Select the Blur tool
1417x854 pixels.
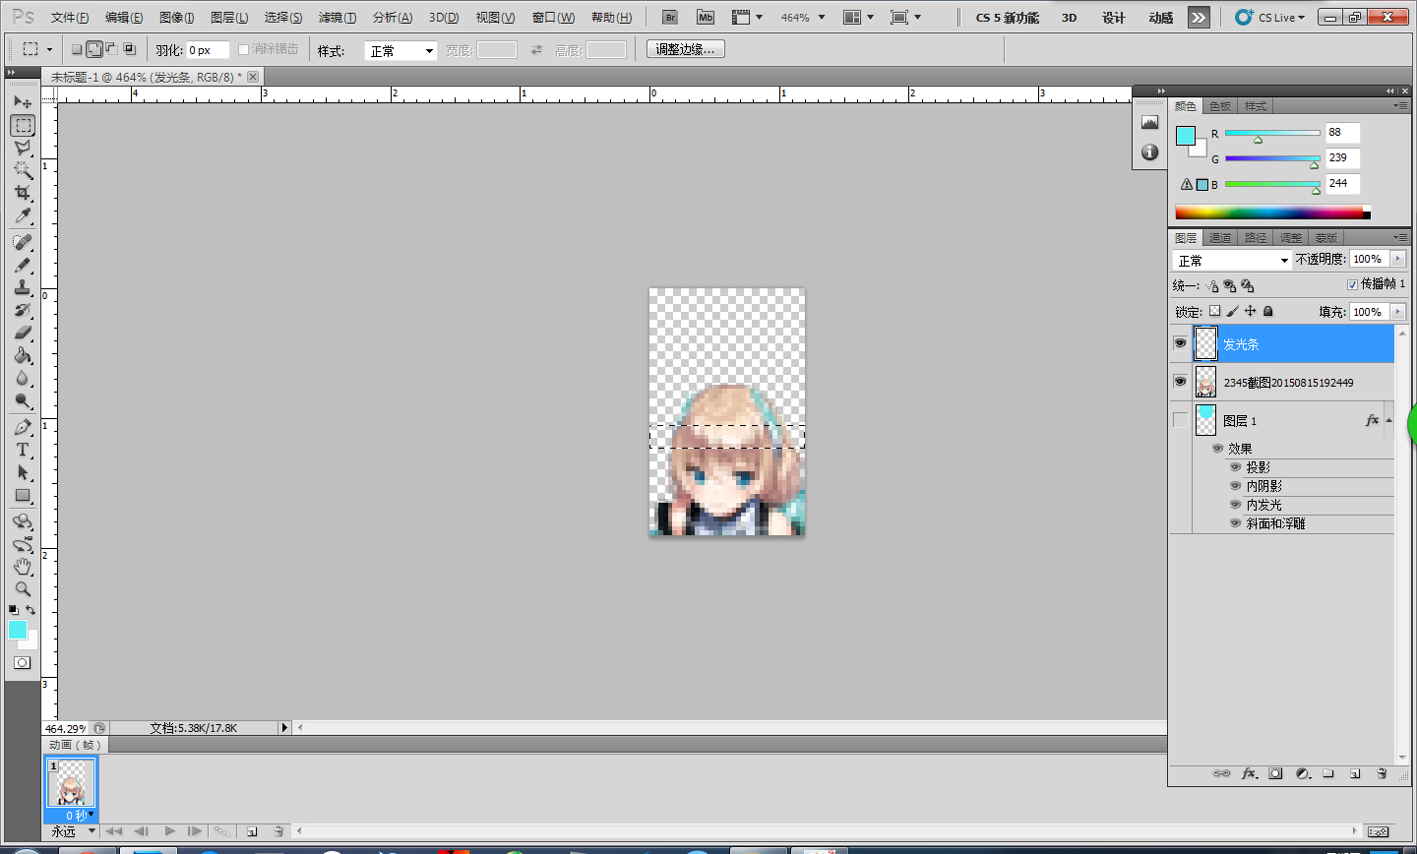pyautogui.click(x=23, y=378)
